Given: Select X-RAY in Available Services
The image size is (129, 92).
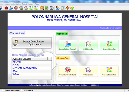Looking at the screenshot, I should click(32, 74).
